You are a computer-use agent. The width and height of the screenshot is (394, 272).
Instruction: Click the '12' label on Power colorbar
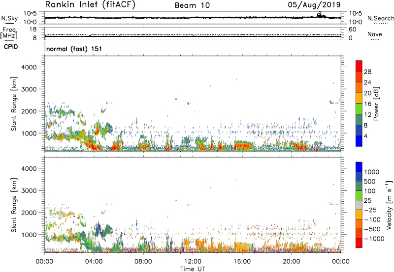(367, 115)
